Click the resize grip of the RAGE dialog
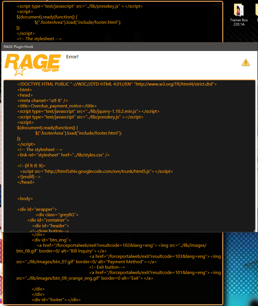 255,230
